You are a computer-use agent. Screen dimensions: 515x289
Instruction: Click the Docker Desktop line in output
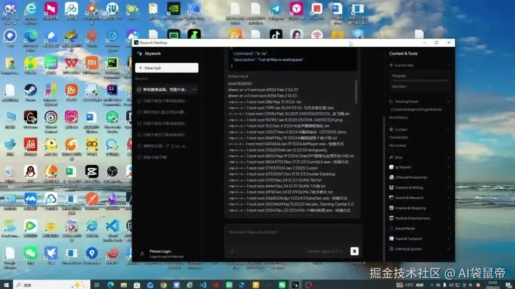[282, 174]
